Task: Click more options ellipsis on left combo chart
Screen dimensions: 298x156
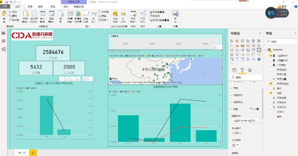Action: 90,79
